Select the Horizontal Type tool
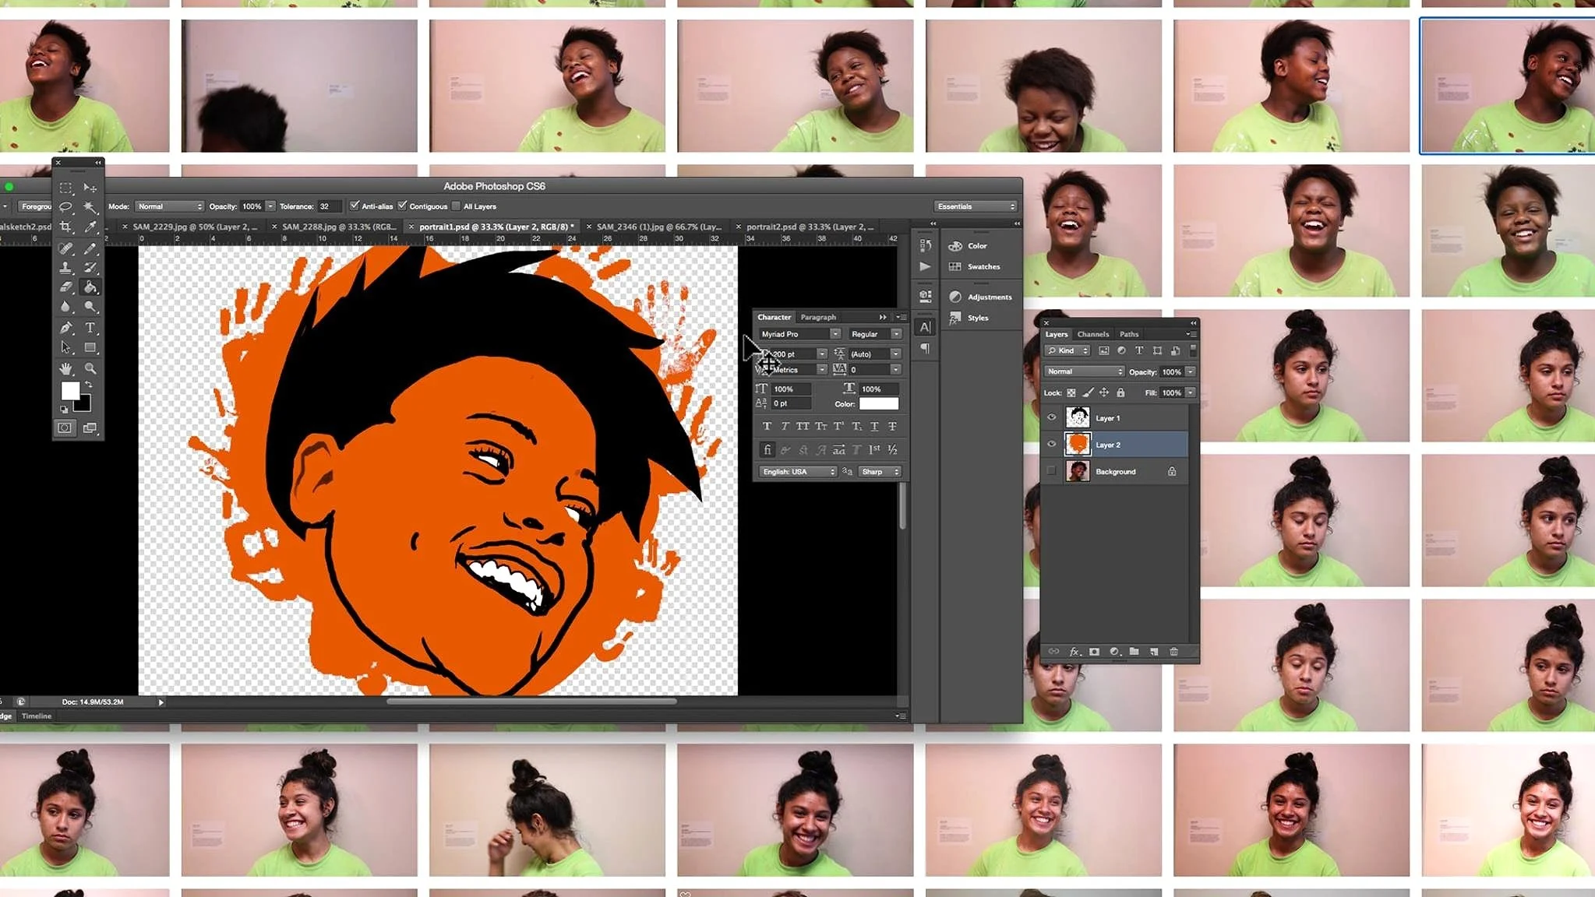 coord(90,328)
